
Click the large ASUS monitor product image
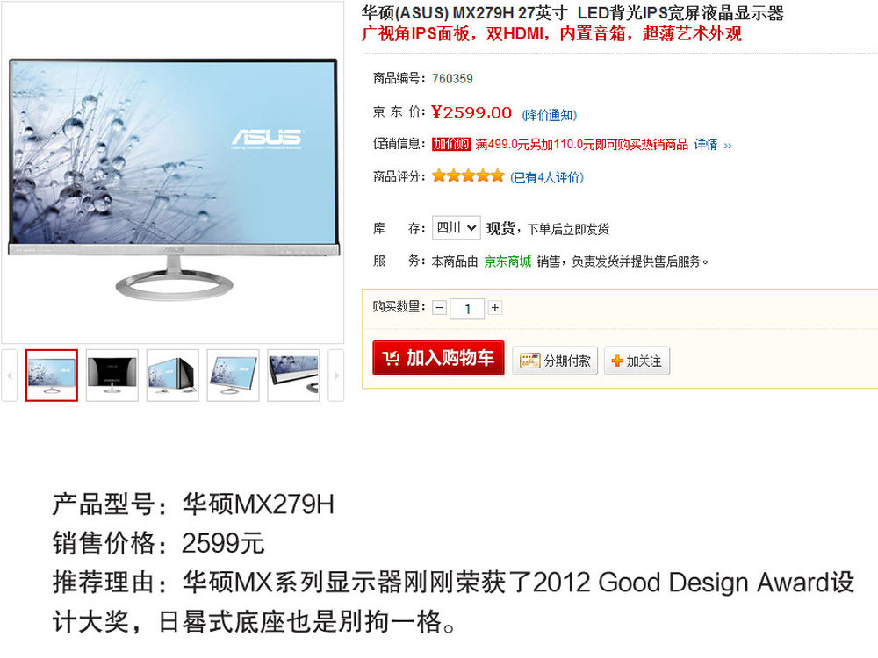pos(173,172)
